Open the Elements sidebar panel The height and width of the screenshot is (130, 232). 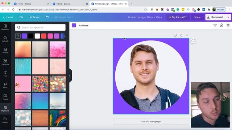(x=5, y=62)
